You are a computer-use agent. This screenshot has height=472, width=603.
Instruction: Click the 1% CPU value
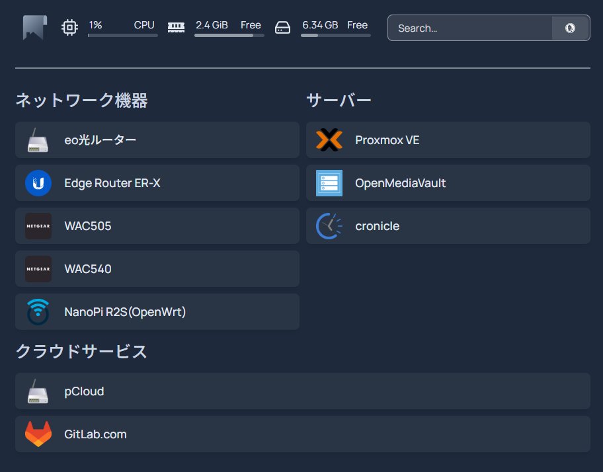95,25
